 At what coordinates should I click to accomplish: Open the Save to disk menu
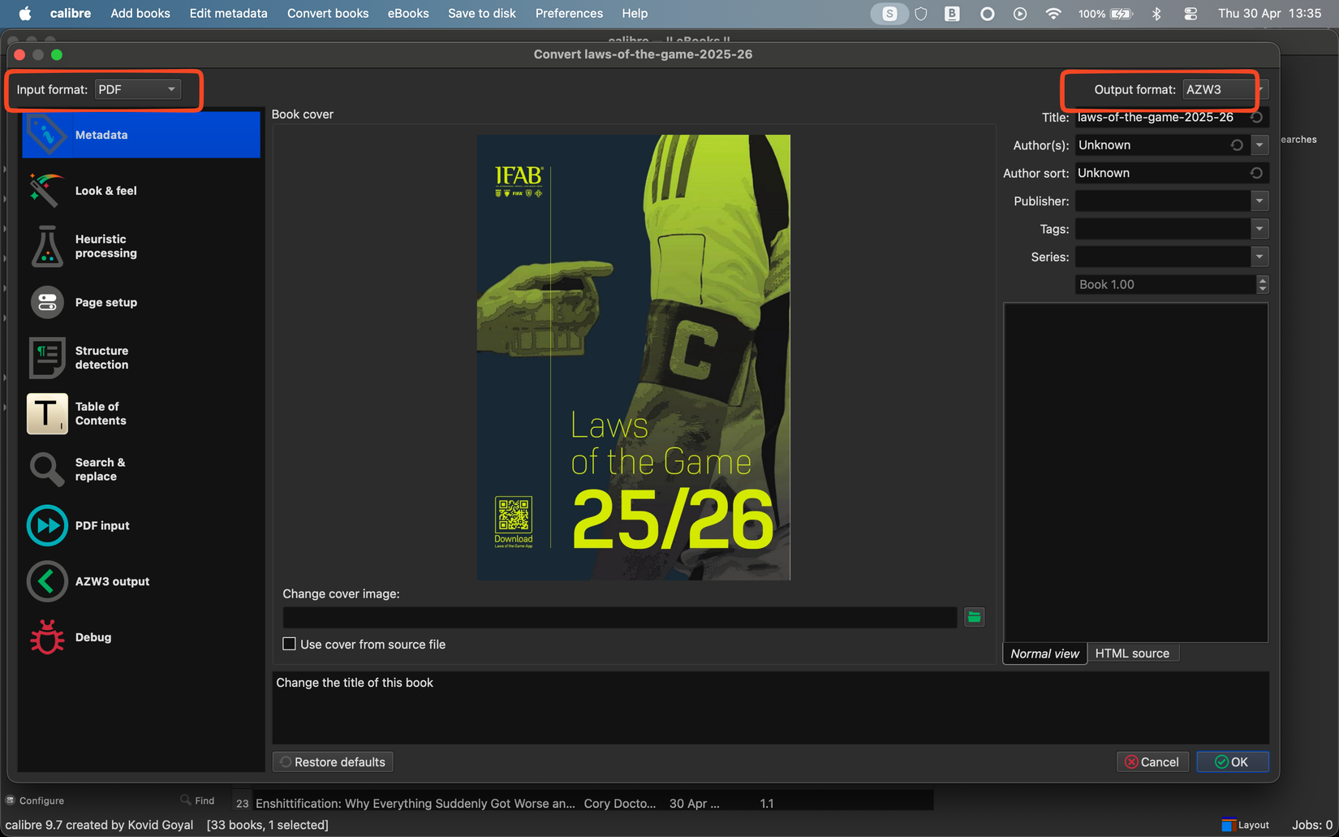click(x=482, y=13)
